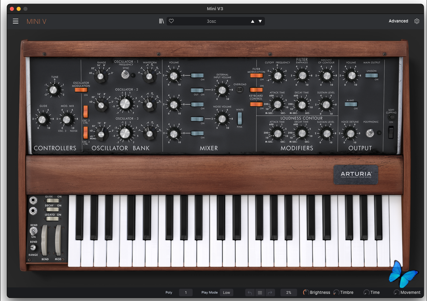Open the preset library browser icon
427x301 pixels.
[161, 21]
